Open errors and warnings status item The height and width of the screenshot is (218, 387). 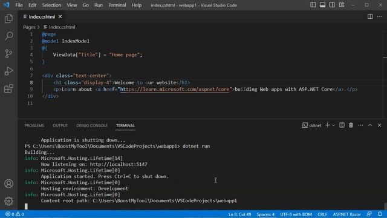(15, 214)
